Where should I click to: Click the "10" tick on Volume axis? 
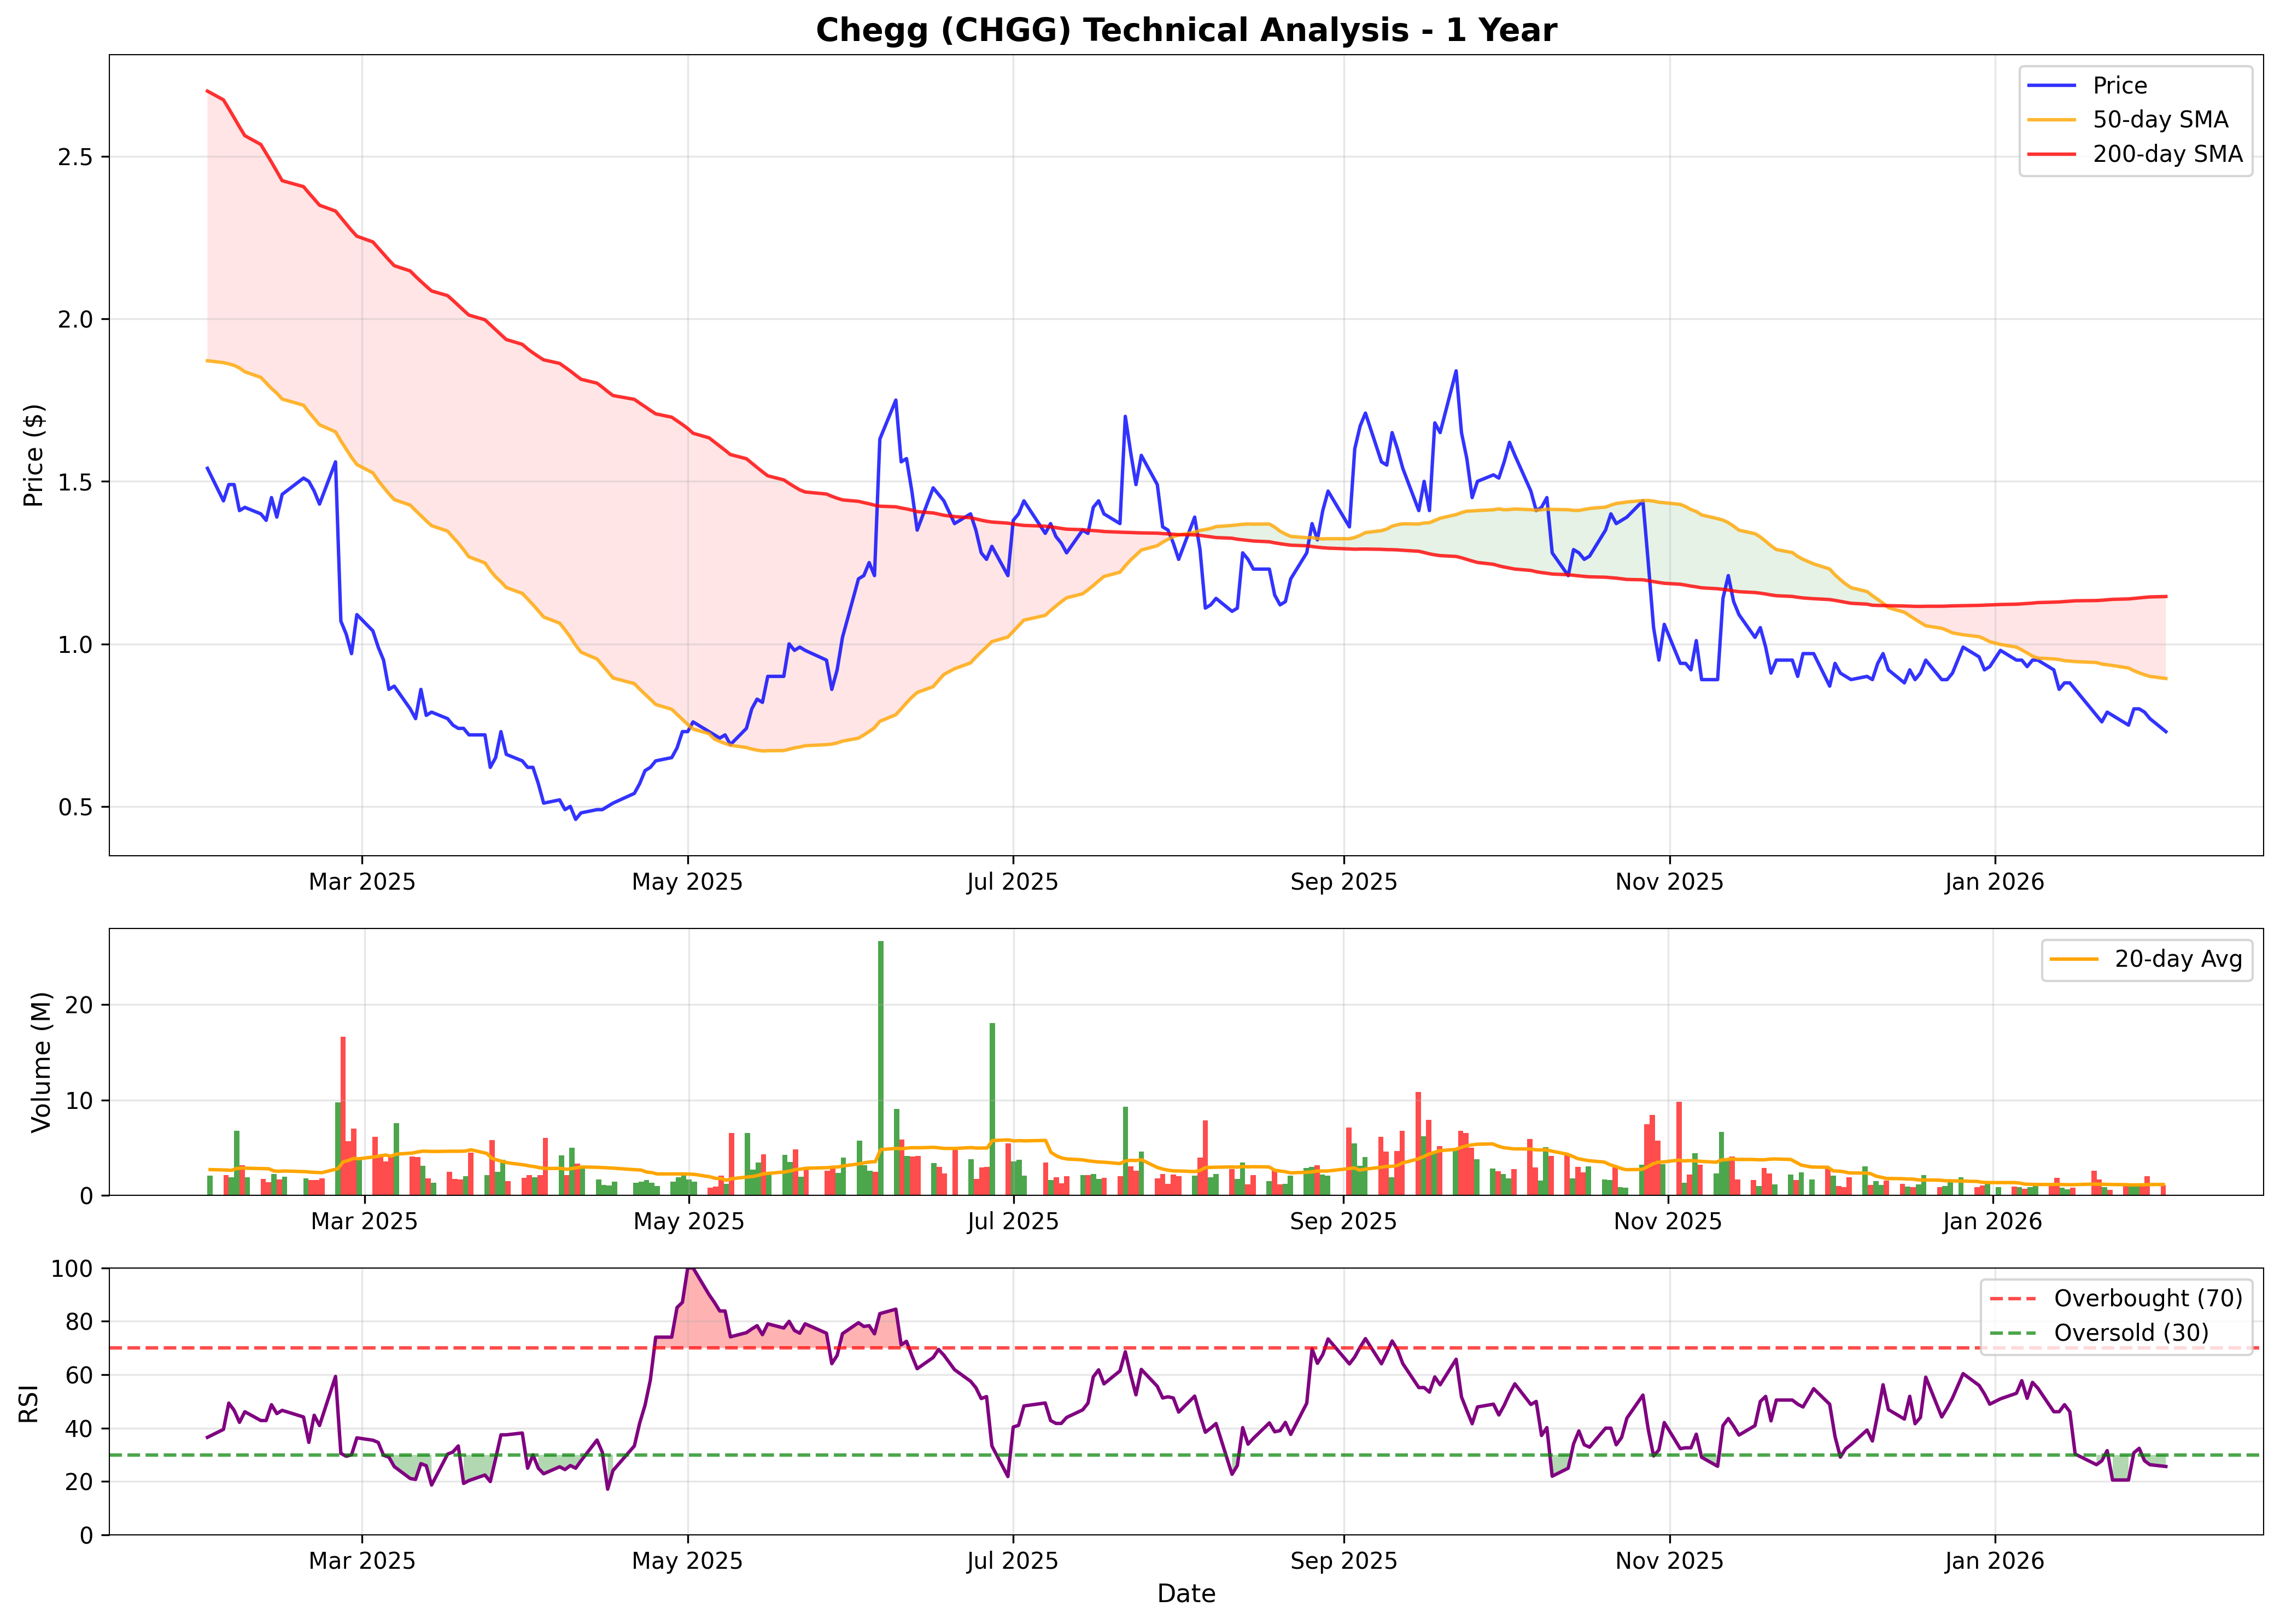tap(79, 1101)
